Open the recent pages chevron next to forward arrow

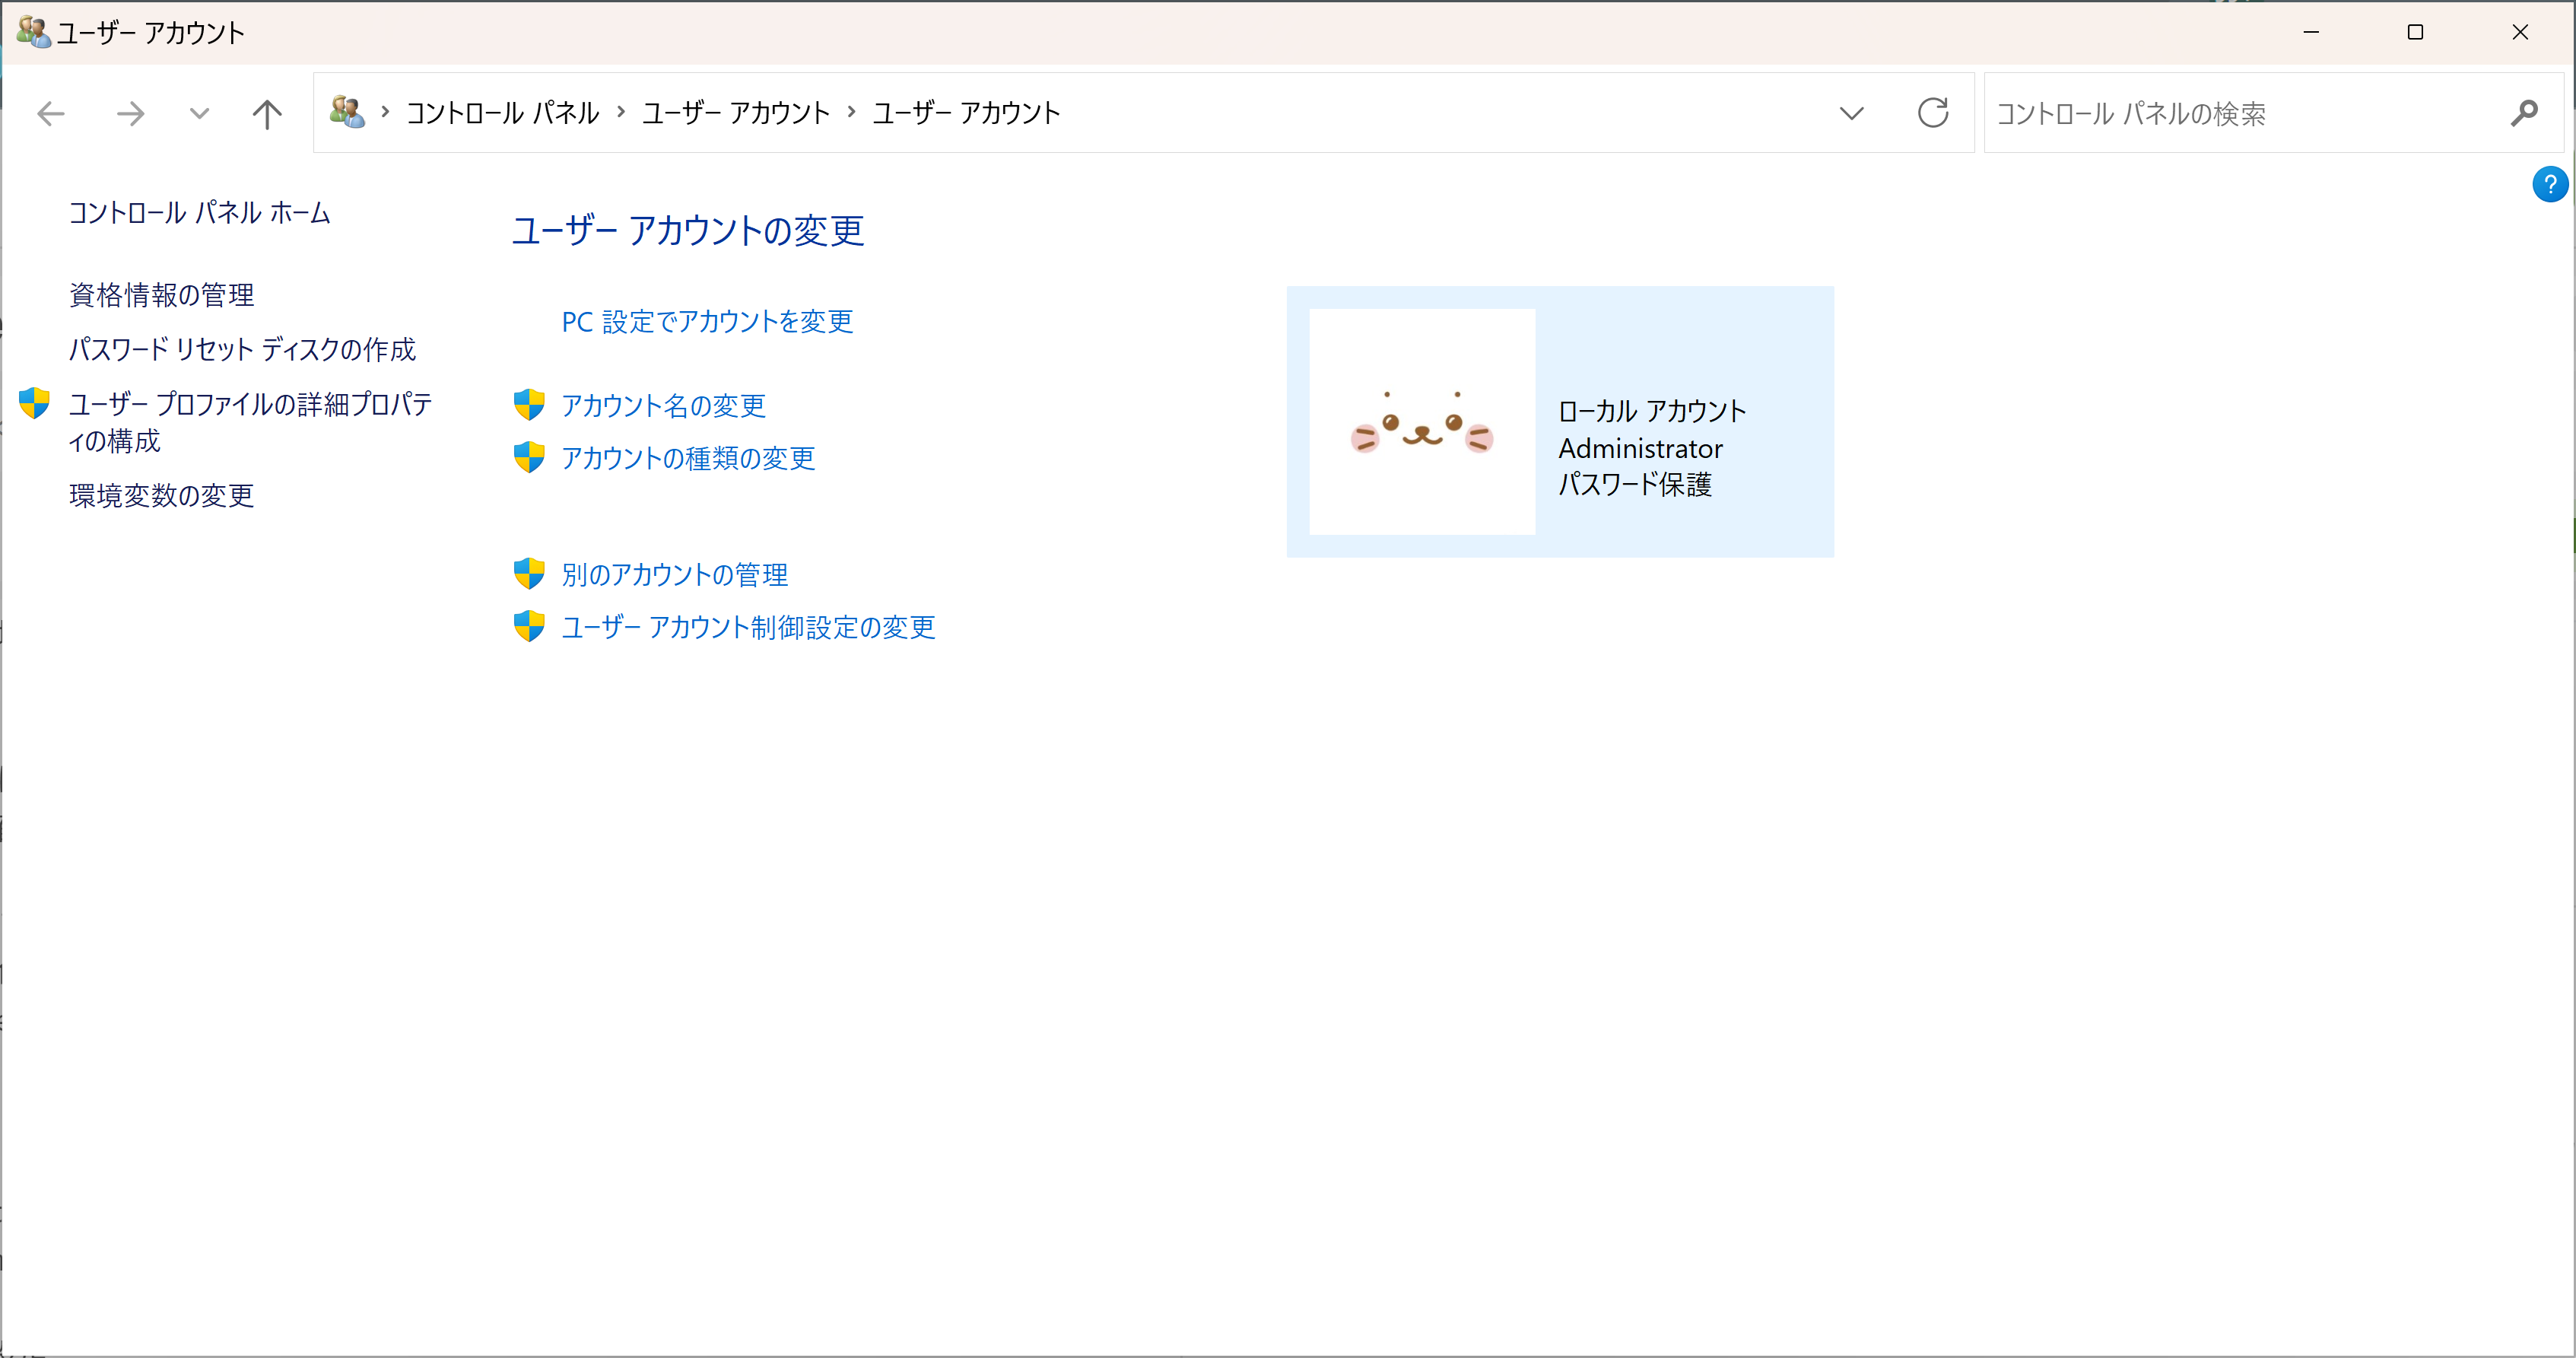click(x=198, y=113)
